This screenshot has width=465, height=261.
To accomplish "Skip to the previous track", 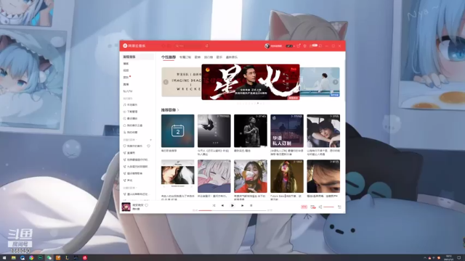I will coord(222,205).
